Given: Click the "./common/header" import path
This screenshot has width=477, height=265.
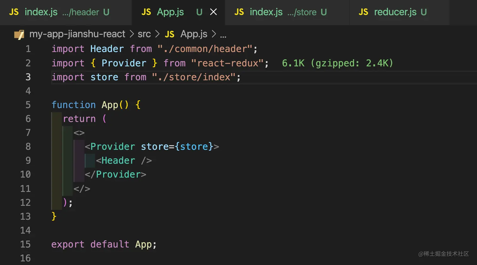Looking at the screenshot, I should tap(205, 49).
